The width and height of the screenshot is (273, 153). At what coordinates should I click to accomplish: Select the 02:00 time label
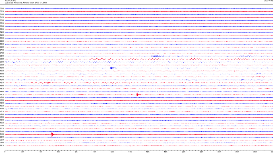(2, 20)
